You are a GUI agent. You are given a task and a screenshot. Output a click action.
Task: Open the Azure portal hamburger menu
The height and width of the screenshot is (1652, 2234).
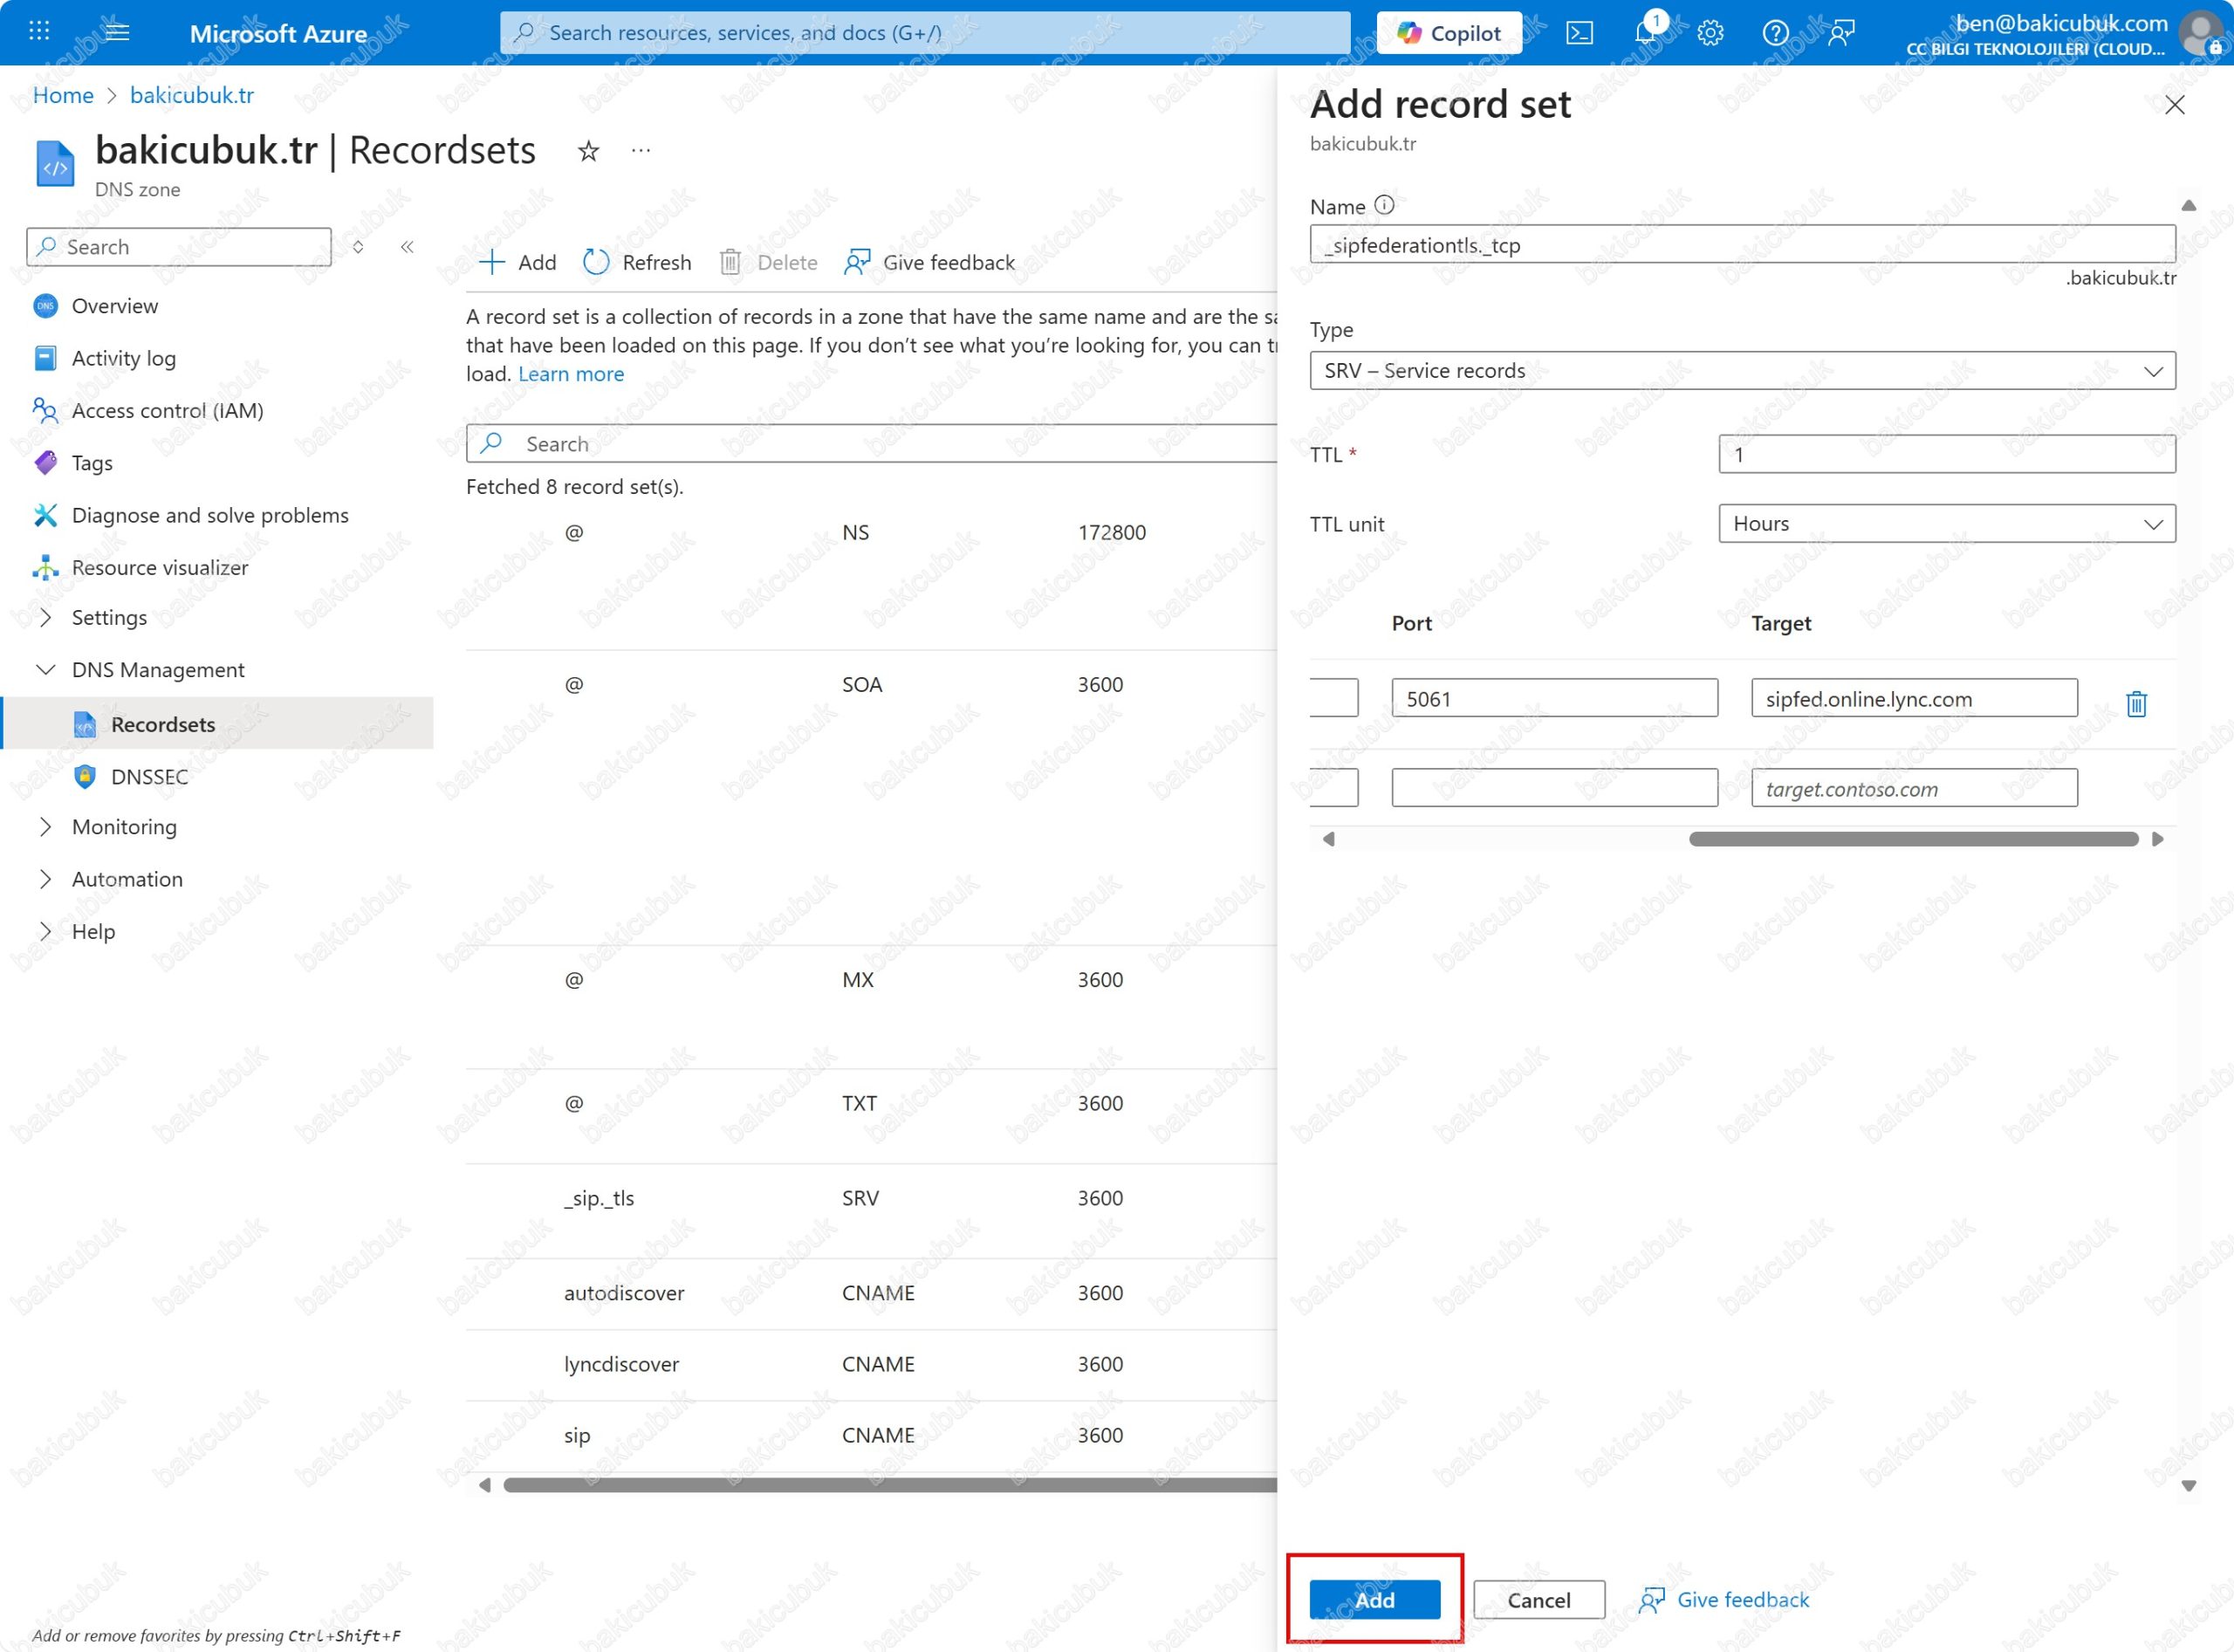(x=117, y=31)
